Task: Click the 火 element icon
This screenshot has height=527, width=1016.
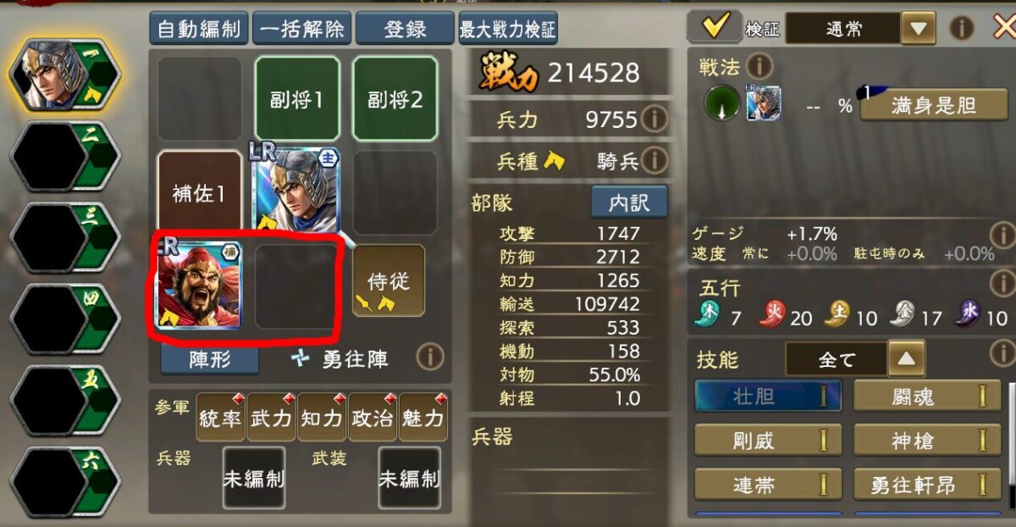Action: [772, 315]
